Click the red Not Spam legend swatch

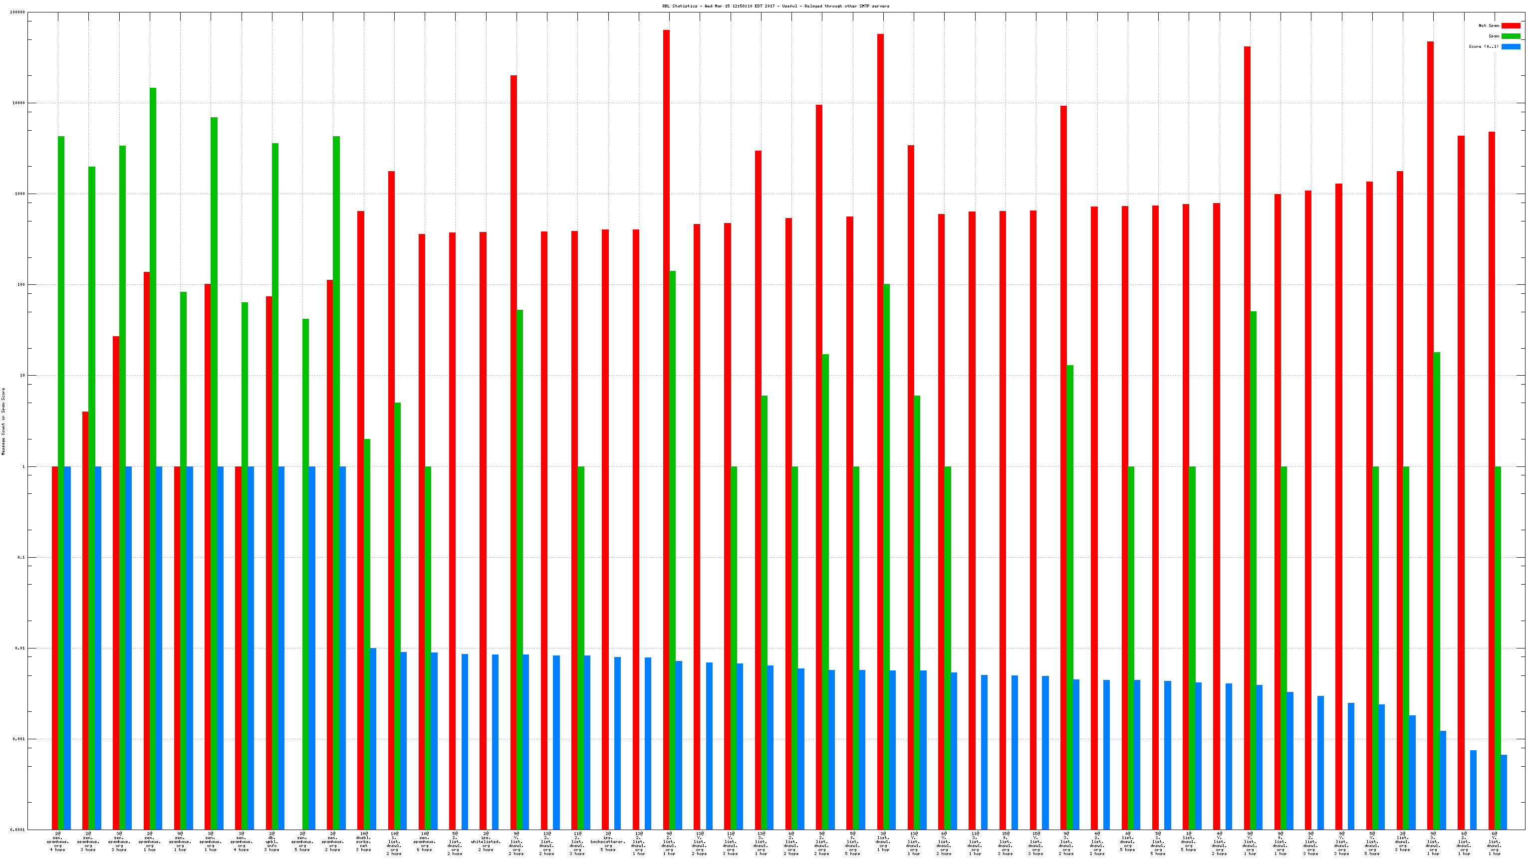[x=1511, y=25]
